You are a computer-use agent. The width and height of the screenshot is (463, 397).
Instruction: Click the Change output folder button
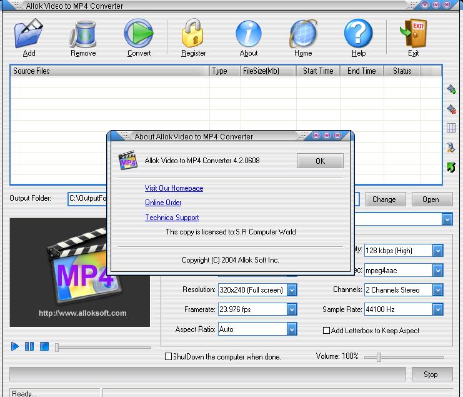386,199
